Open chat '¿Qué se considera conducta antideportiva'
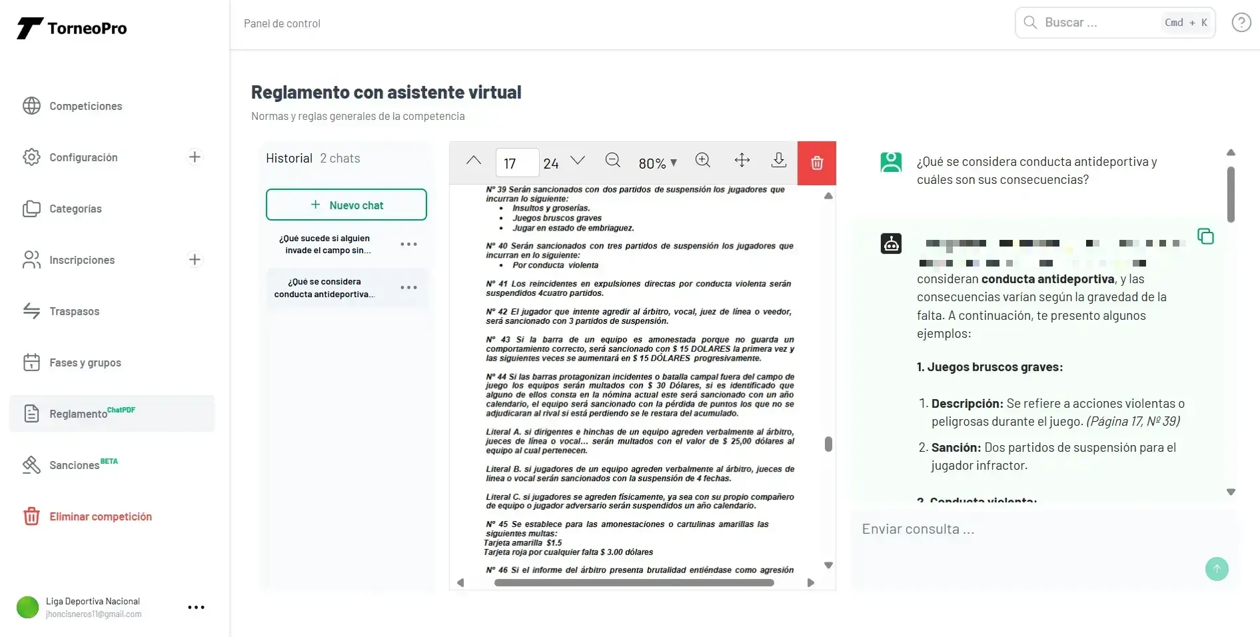Screen dimensions: 1260x637 324,288
